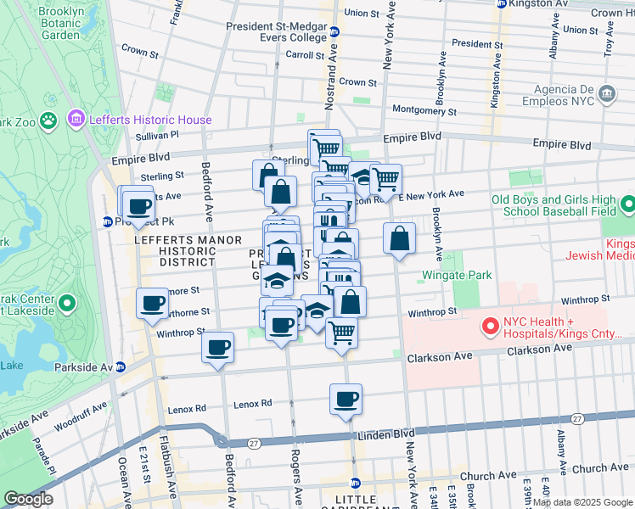Open the coffee cup marker on Lenox Rd
Screen dimensions: 635x509
pyautogui.click(x=346, y=400)
